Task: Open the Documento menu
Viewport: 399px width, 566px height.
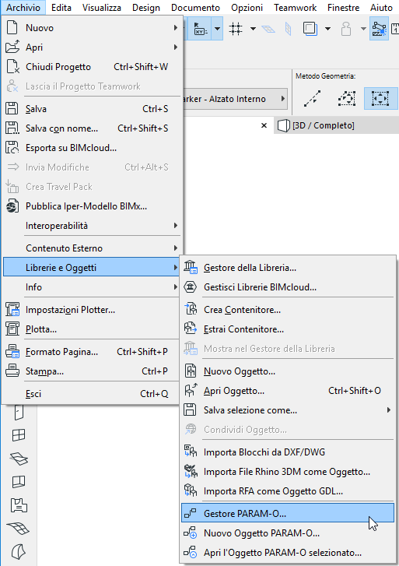Action: coord(195,8)
